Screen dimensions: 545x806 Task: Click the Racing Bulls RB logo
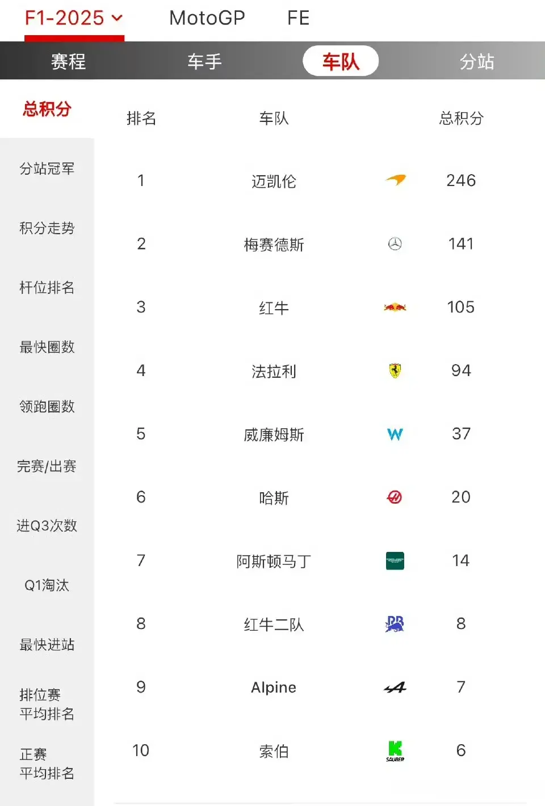[395, 624]
